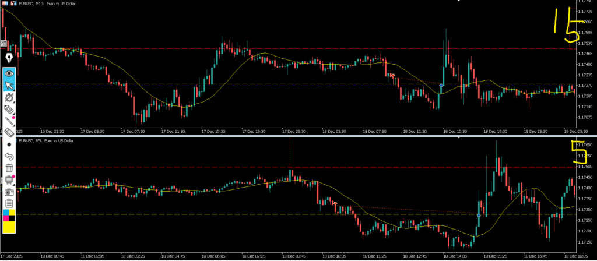Click the chart shift triangle atop M15 chart
The height and width of the screenshot is (261, 597).
pos(458,1)
